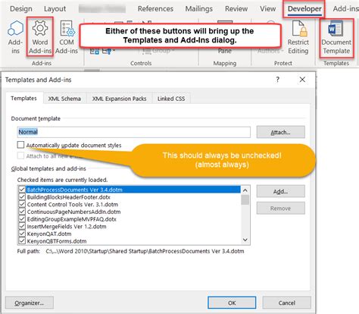Uncheck InsertMergeFields Ver 1.2.dotm
Image resolution: width=359 pixels, height=314 pixels.
point(22,226)
